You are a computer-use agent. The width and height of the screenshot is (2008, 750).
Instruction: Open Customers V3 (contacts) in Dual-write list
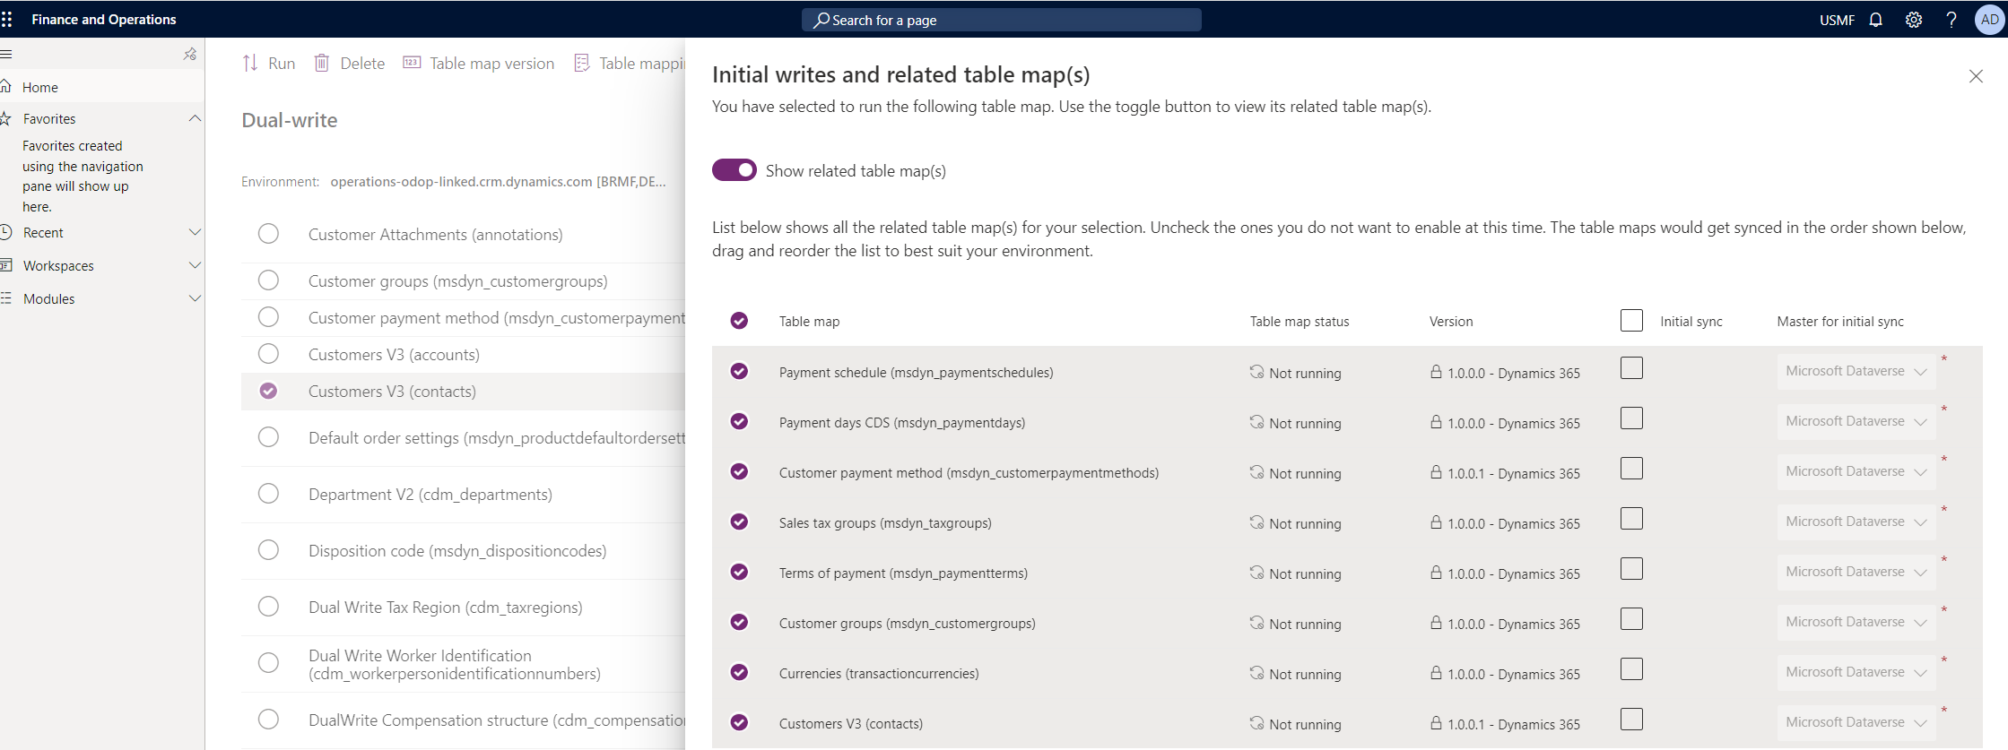[x=392, y=391]
